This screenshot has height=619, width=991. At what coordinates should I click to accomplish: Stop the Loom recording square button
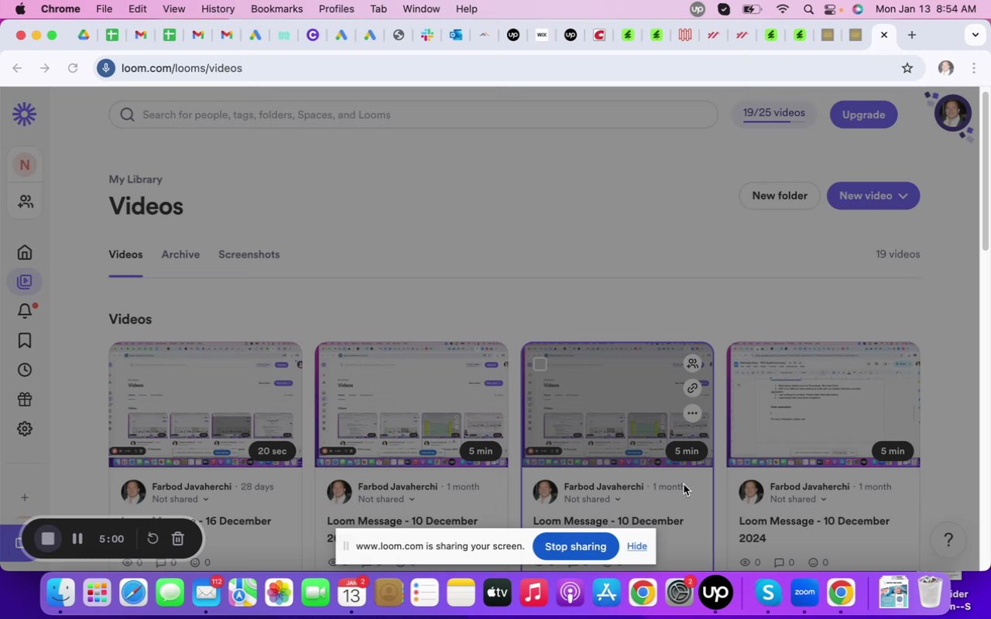click(47, 539)
